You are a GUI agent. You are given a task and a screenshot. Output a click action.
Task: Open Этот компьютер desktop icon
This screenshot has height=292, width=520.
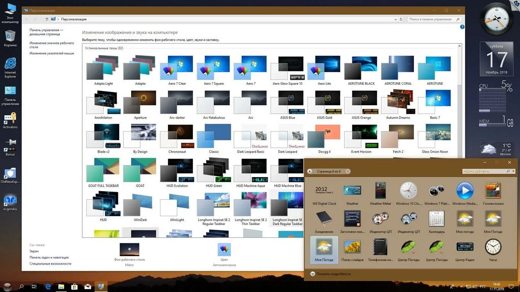click(10, 13)
